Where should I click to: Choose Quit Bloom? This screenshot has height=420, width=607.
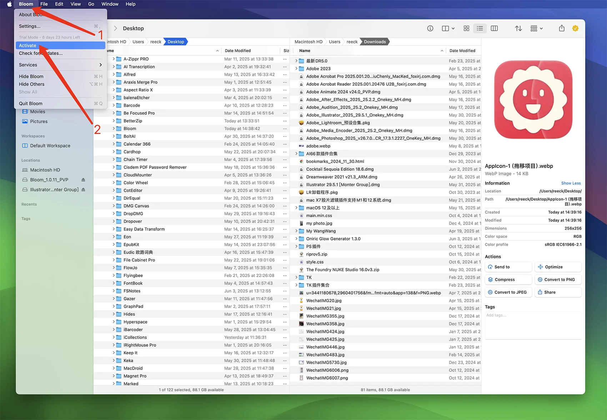[x=60, y=104]
